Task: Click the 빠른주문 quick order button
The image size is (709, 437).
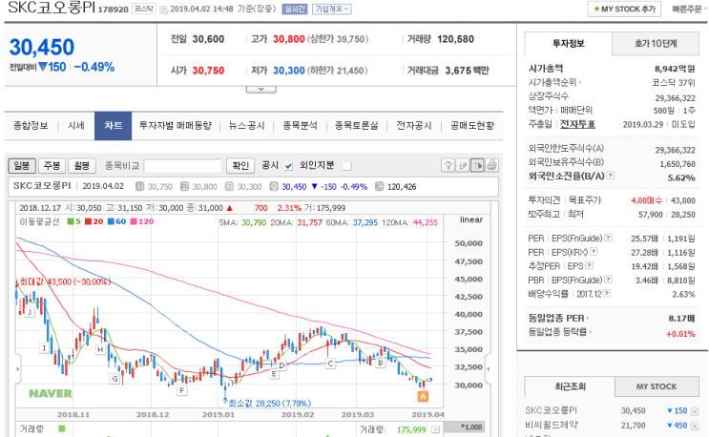Action: point(687,9)
